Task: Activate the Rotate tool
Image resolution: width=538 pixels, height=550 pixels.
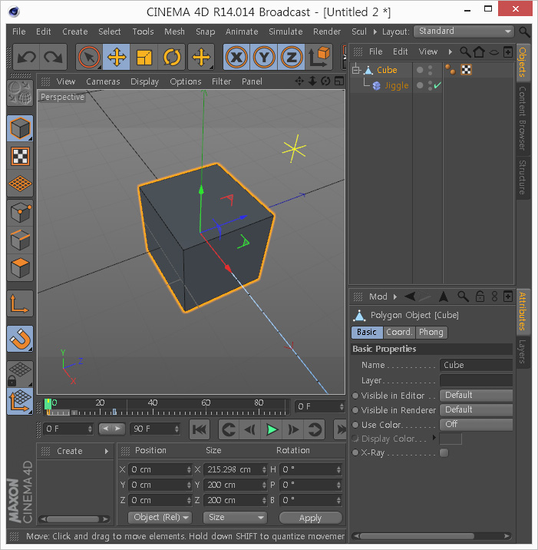Action: click(x=172, y=57)
